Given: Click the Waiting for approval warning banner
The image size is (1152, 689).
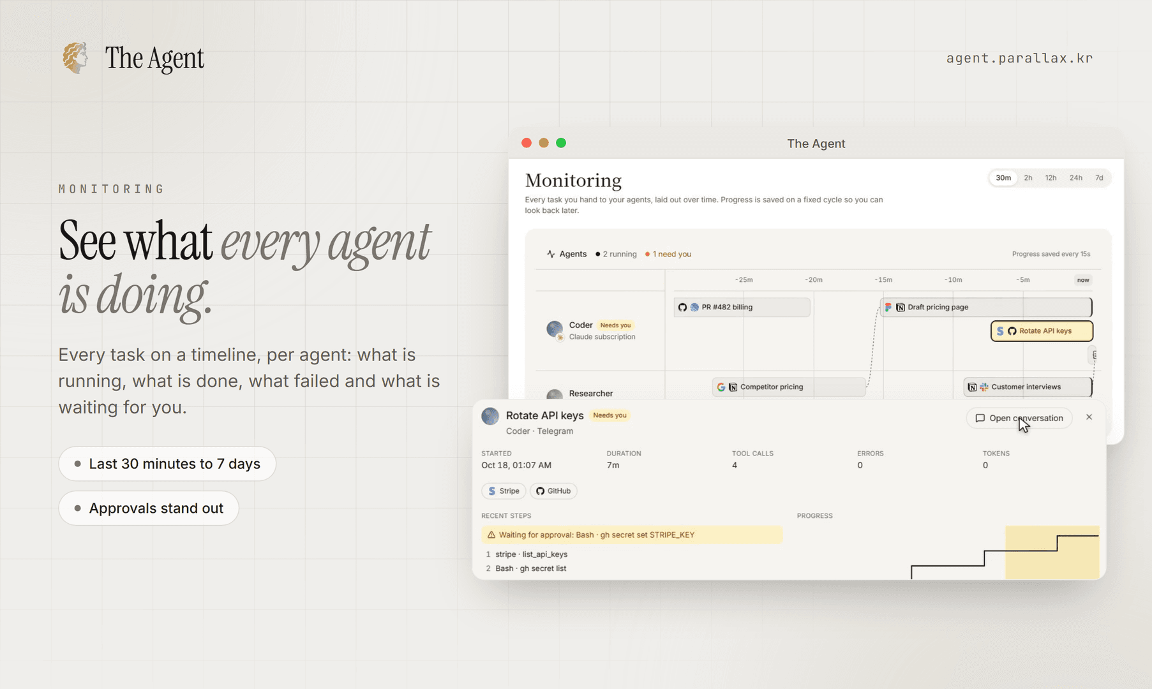Looking at the screenshot, I should [x=632, y=535].
